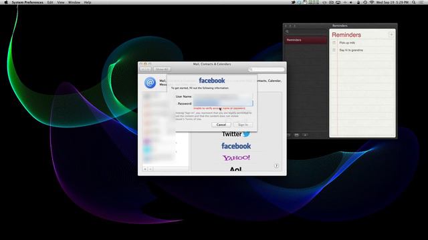Cancel the Facebook sign-in sheet

tap(221, 125)
